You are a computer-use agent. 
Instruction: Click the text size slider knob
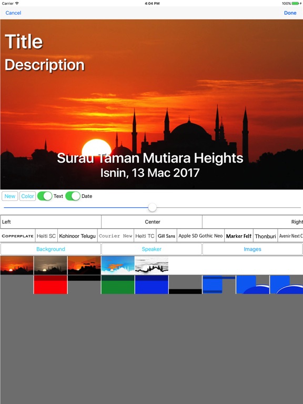(x=152, y=207)
